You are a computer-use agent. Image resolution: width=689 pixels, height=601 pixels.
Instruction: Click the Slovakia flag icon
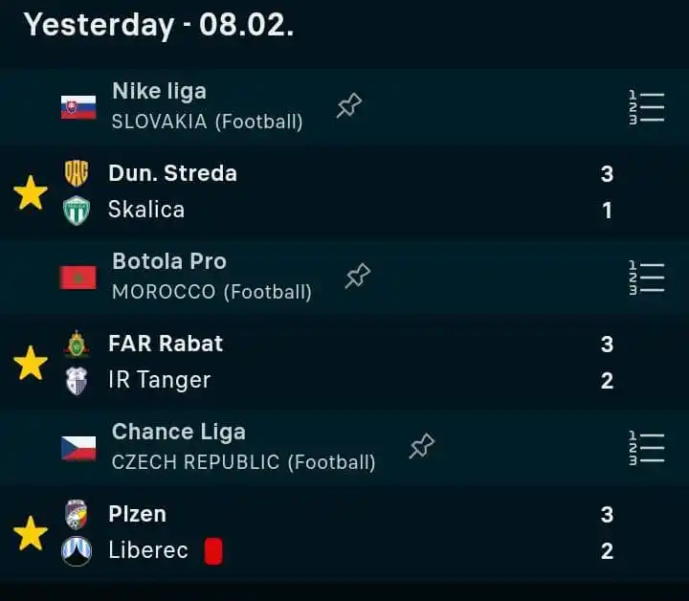click(78, 107)
